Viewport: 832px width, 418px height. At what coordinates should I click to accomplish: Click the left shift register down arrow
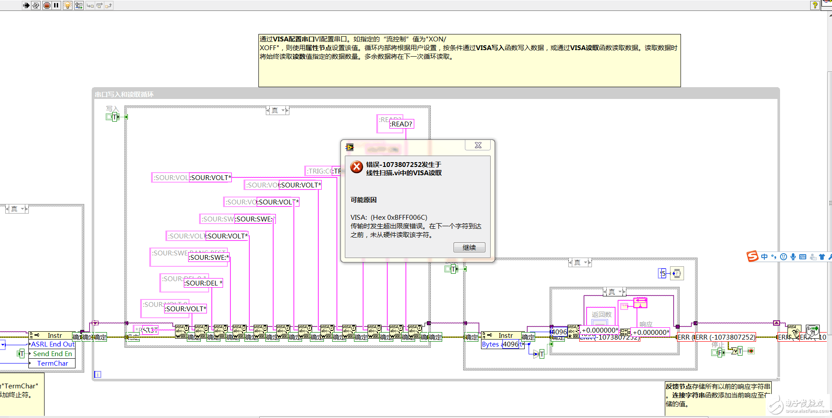95,323
